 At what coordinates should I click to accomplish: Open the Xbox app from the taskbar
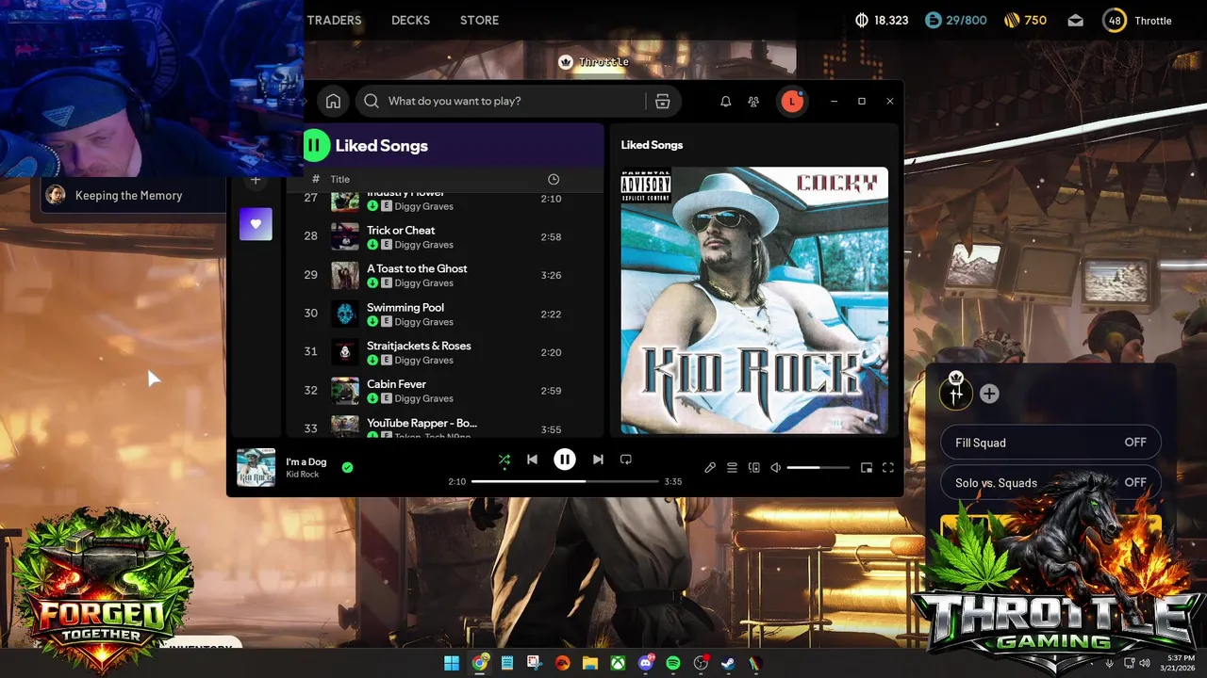[618, 663]
